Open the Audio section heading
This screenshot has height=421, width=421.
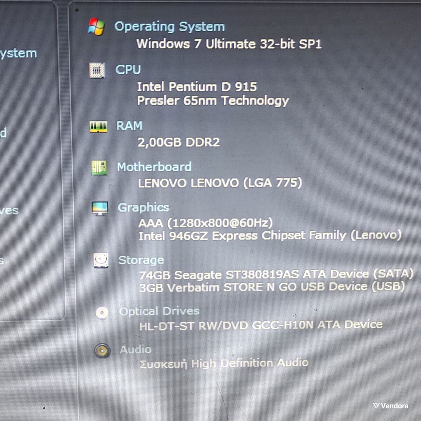click(135, 349)
